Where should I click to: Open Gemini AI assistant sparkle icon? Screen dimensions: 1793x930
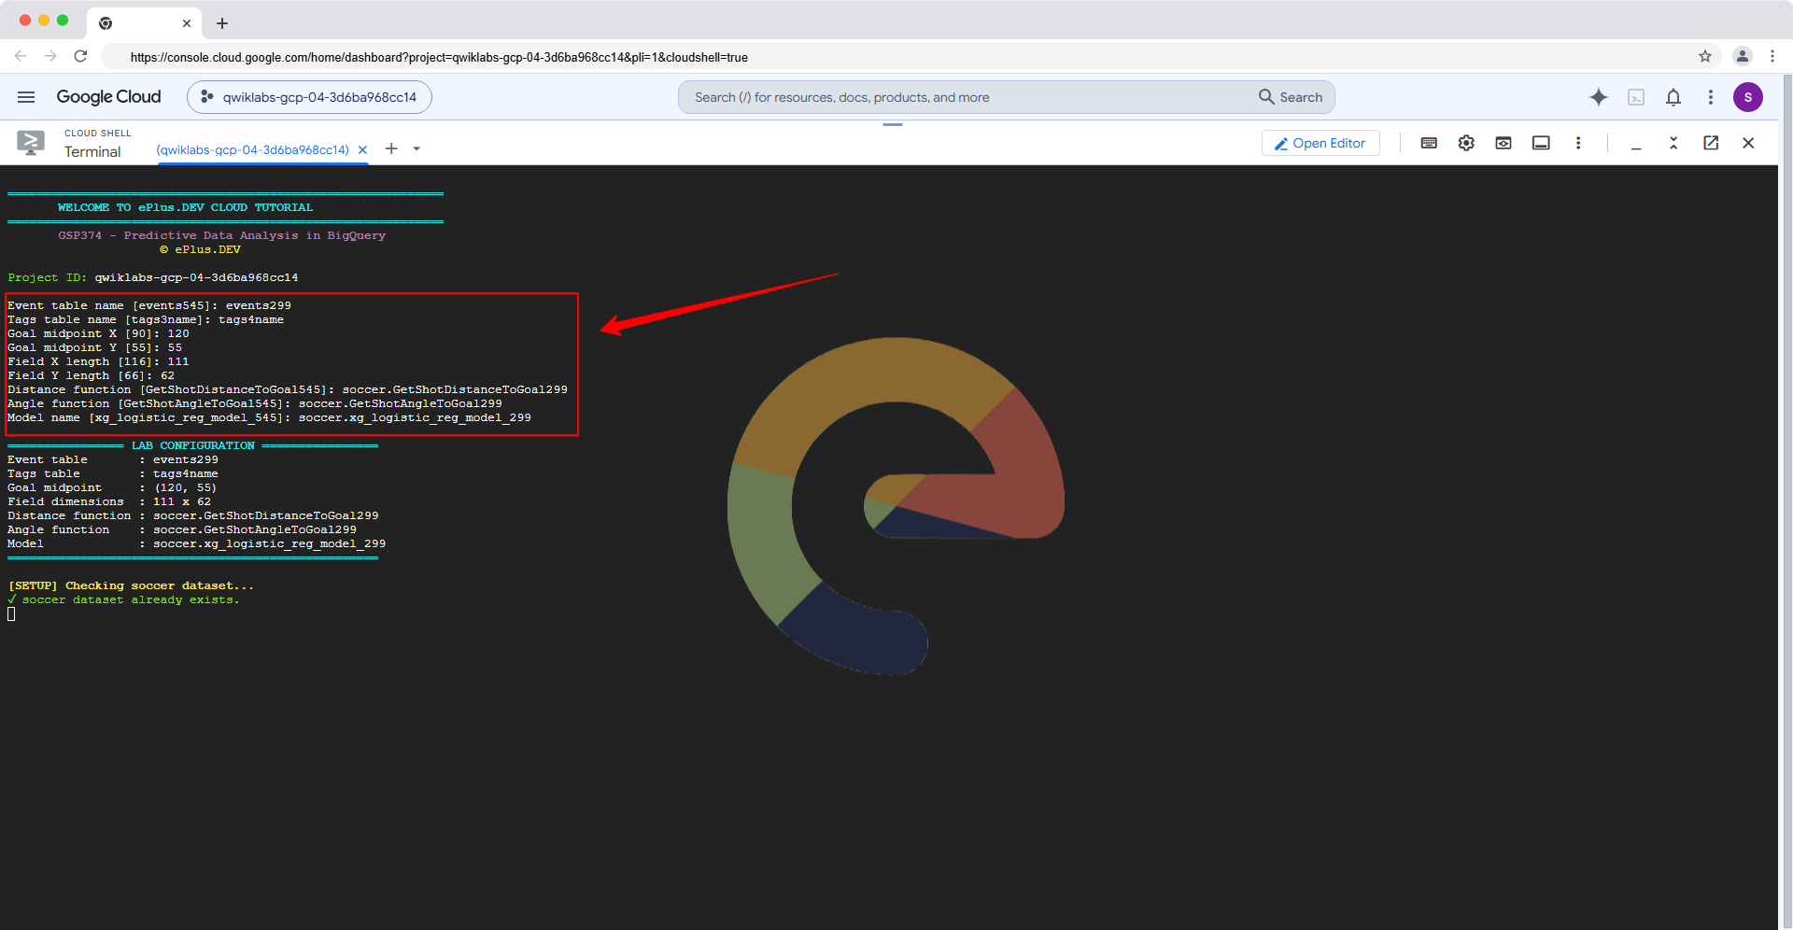coord(1599,97)
